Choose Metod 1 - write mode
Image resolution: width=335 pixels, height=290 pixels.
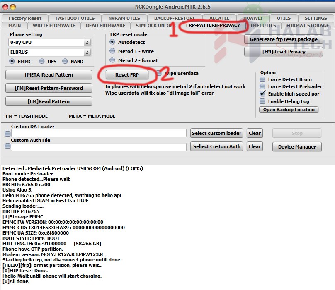click(112, 51)
